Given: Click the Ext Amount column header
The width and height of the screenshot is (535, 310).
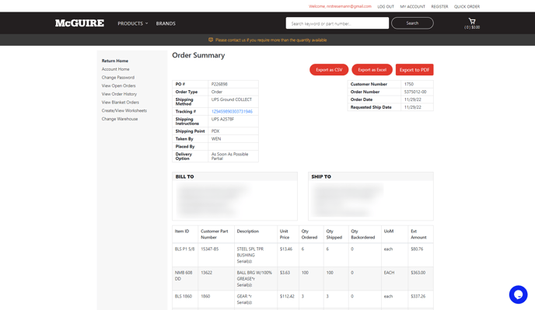Looking at the screenshot, I should coord(418,235).
